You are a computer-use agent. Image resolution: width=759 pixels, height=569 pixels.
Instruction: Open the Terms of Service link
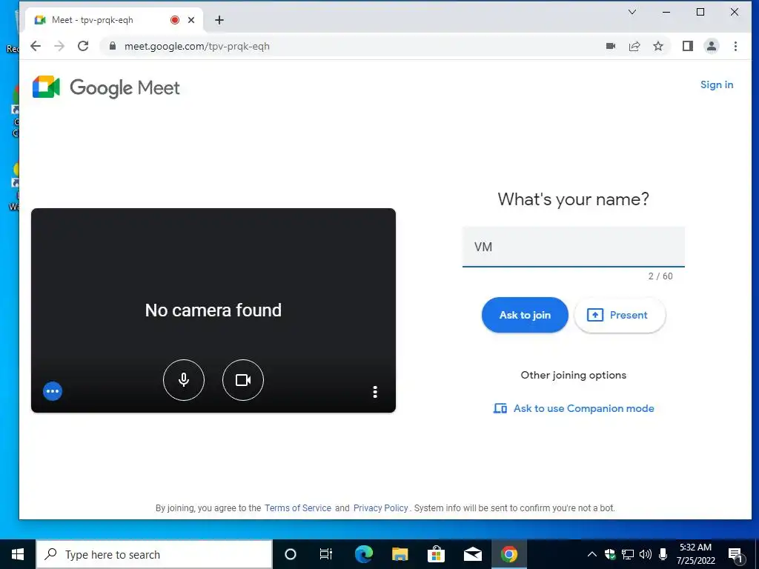click(298, 508)
